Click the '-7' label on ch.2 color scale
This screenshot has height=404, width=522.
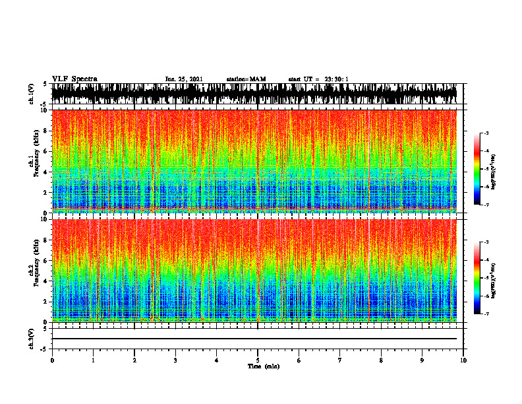(486, 314)
